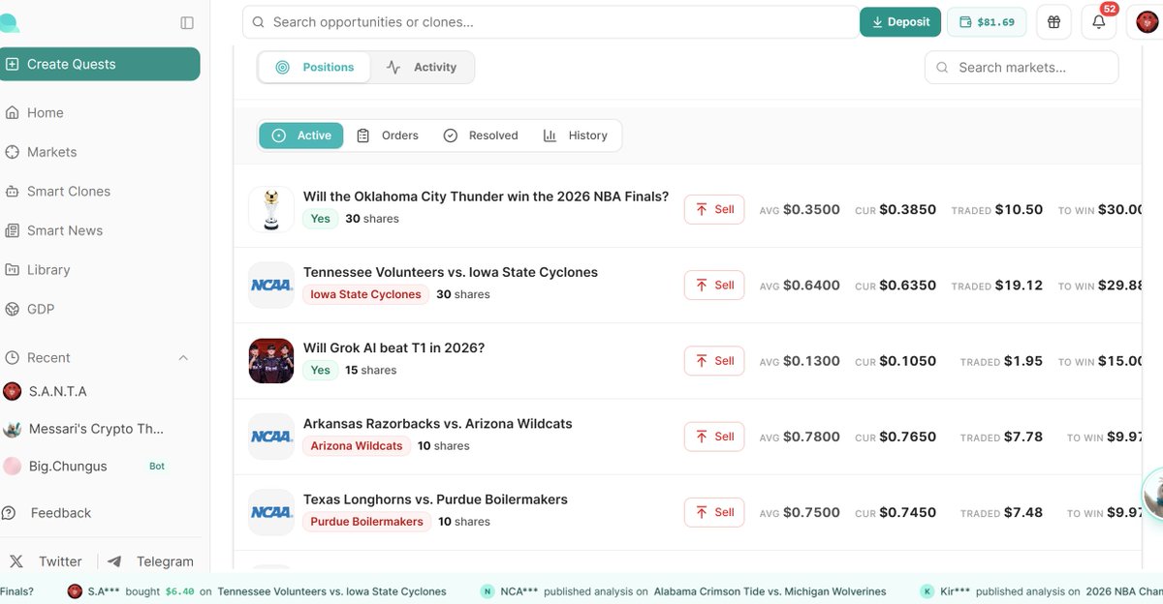Open Tennessee Volunteers vs. Iowa State Cyclones market
Screen dimensions: 1163x604
pos(451,272)
